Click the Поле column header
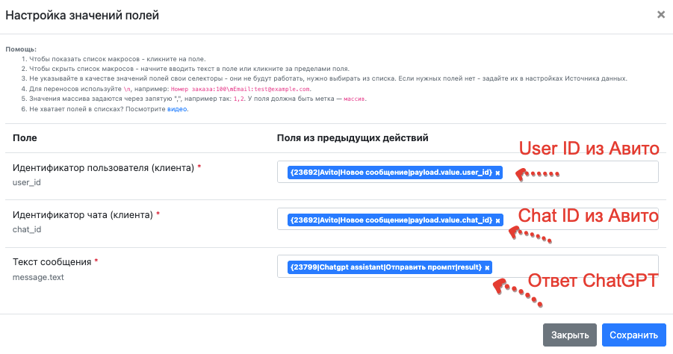The height and width of the screenshot is (354, 673). 25,138
